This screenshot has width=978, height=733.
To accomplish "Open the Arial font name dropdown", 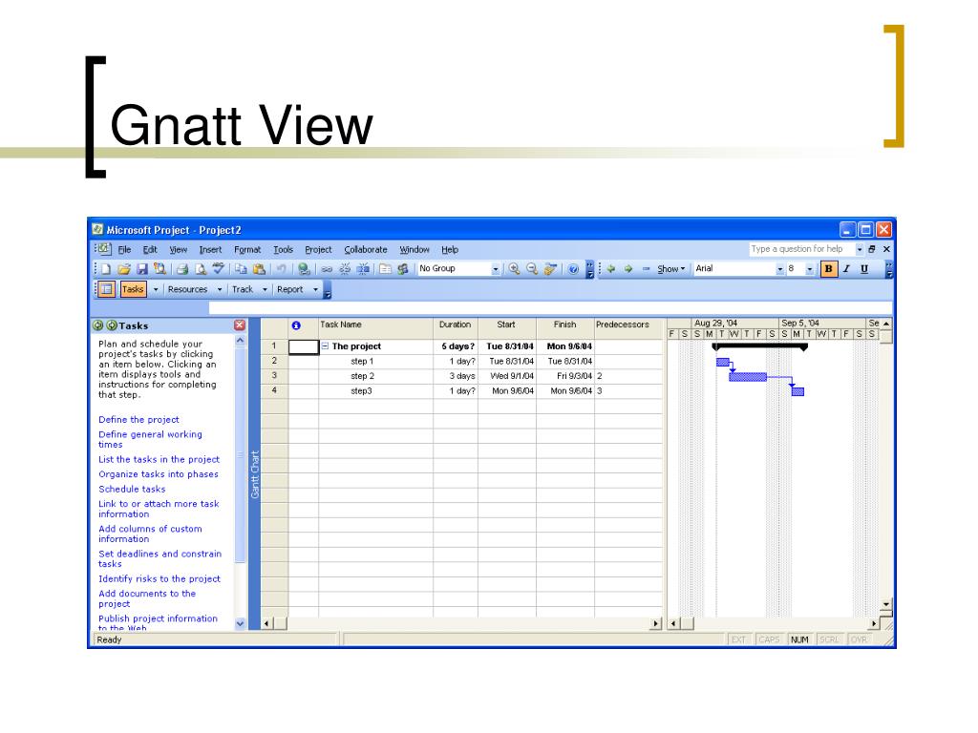I will click(779, 269).
